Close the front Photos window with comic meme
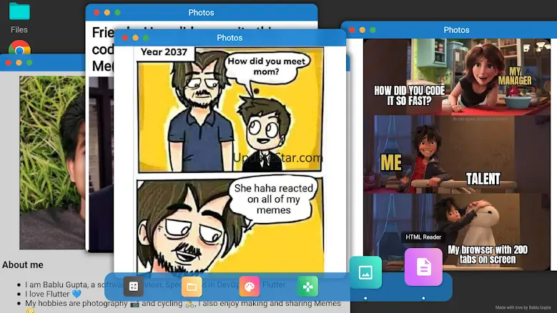The width and height of the screenshot is (557, 313). coord(124,38)
